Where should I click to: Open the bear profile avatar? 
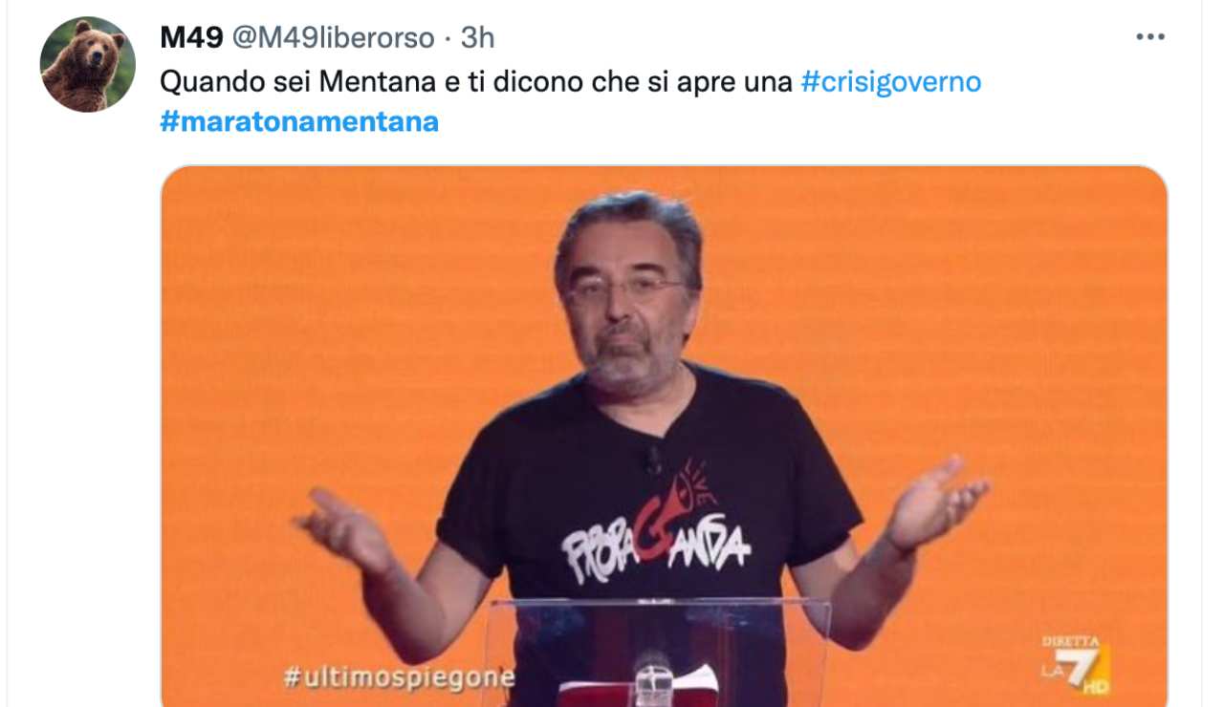(87, 64)
